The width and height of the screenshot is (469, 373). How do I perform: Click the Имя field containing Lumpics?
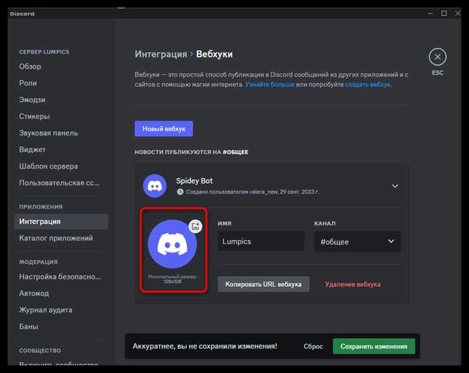point(261,241)
